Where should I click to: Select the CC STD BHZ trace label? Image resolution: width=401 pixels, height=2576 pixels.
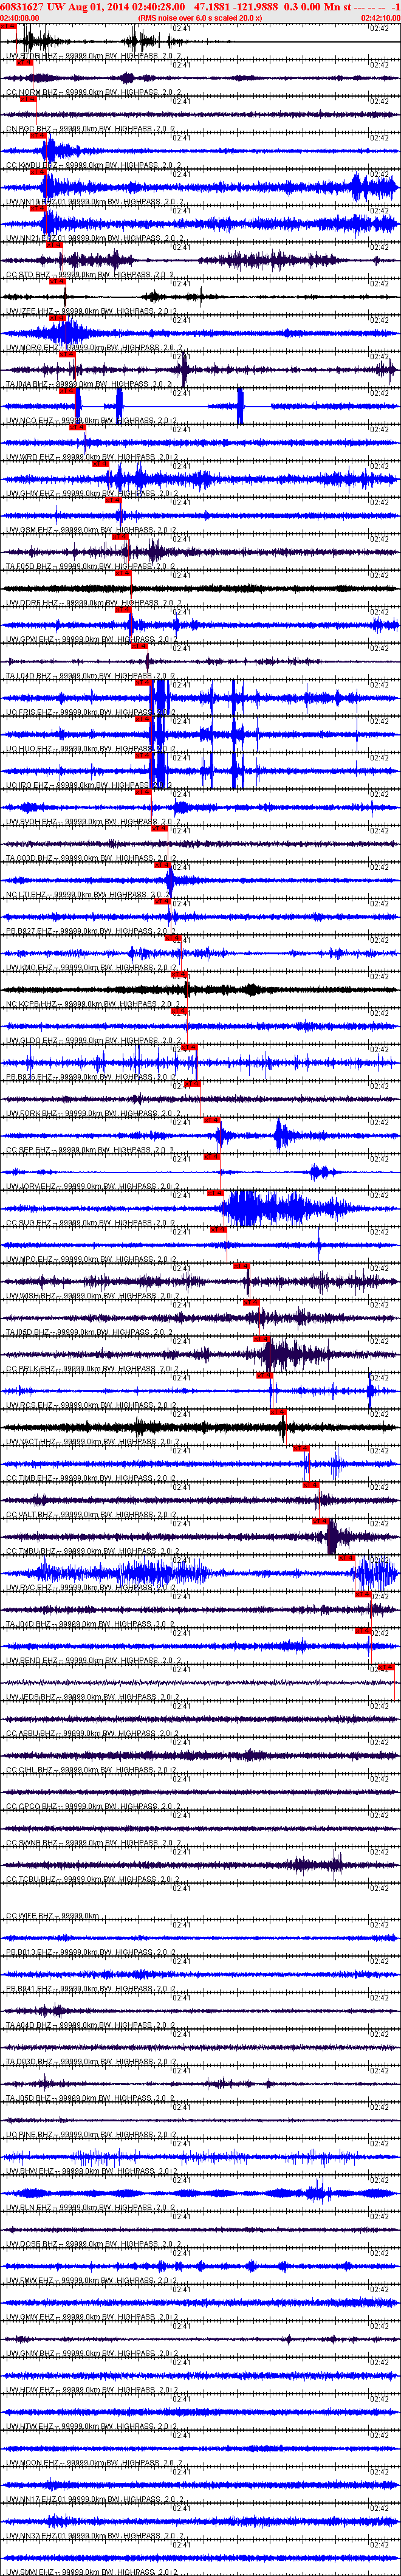coord(89,275)
